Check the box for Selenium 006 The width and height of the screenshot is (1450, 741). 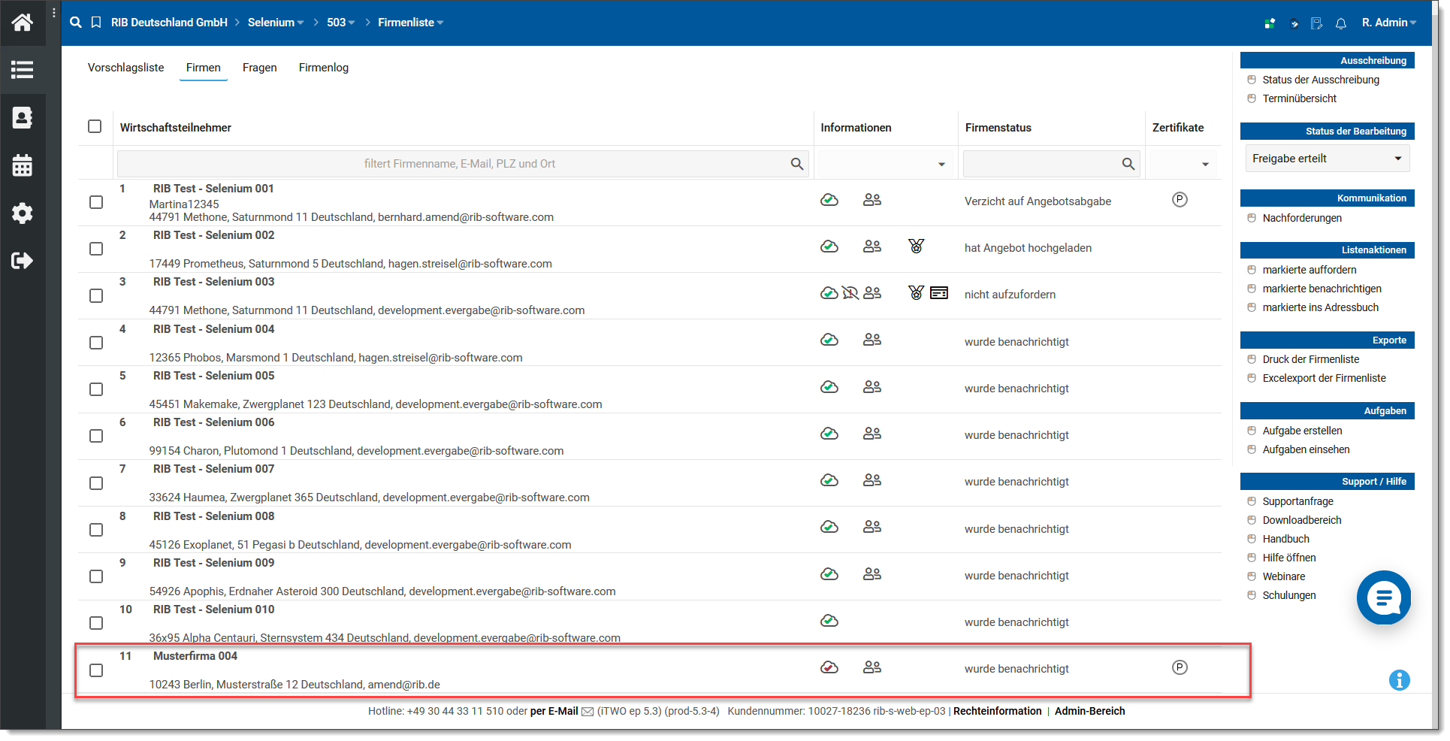pyautogui.click(x=96, y=436)
